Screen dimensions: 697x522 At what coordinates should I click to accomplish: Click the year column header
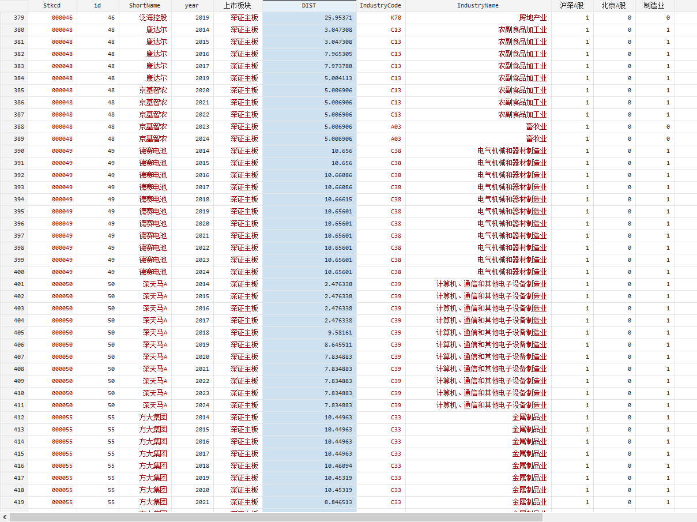click(192, 5)
